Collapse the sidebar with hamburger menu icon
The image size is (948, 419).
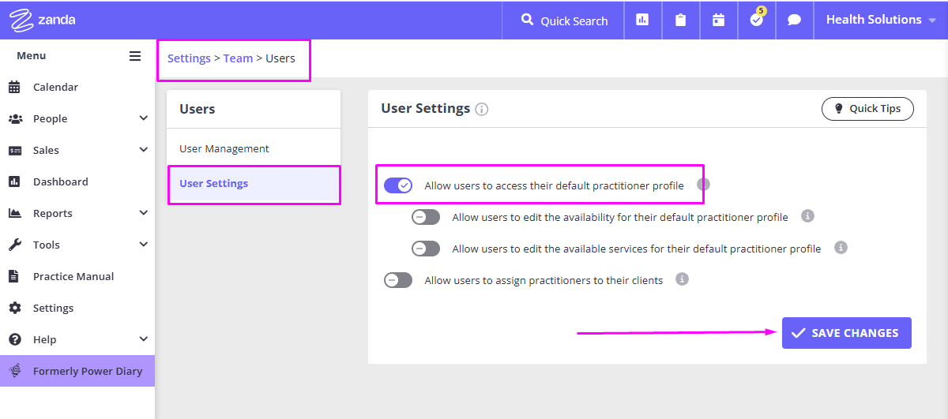pos(135,56)
